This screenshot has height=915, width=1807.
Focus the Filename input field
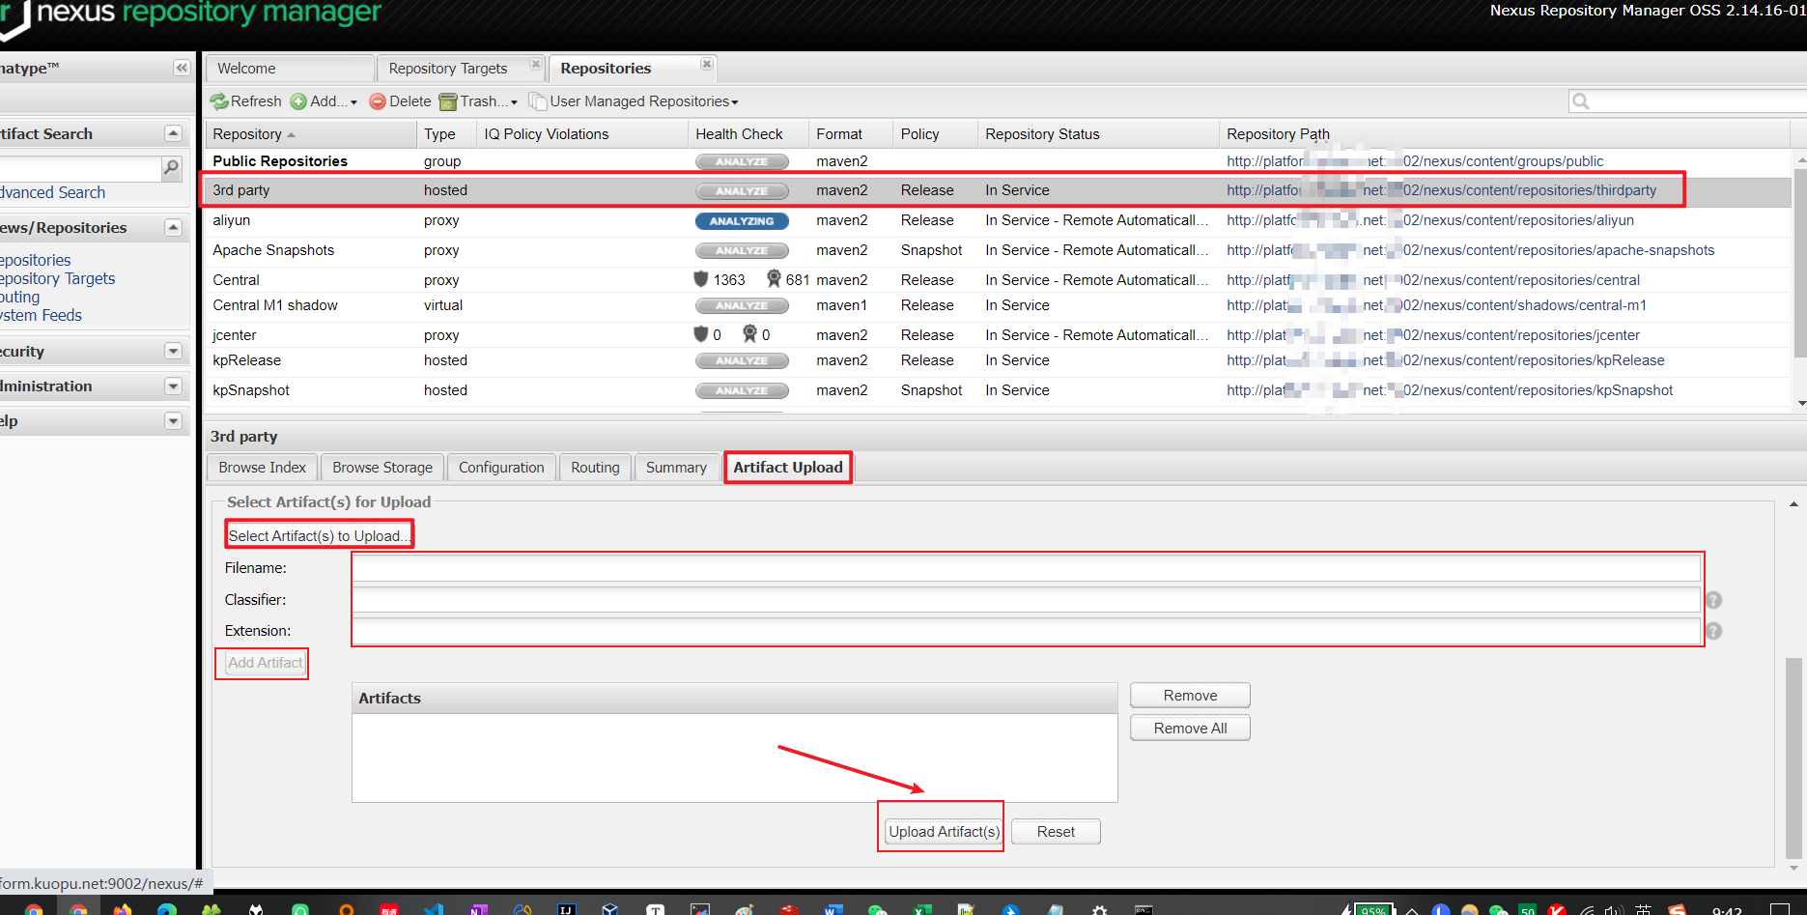point(1026,568)
